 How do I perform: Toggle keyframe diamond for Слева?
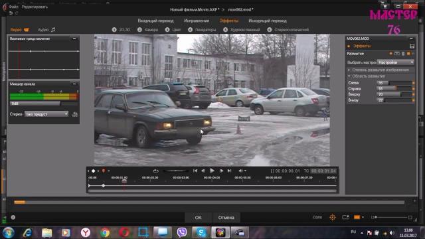(x=413, y=82)
